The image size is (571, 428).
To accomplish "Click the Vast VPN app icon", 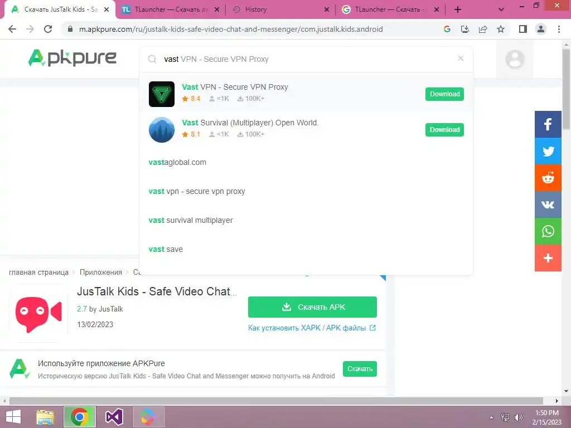I will coord(162,94).
